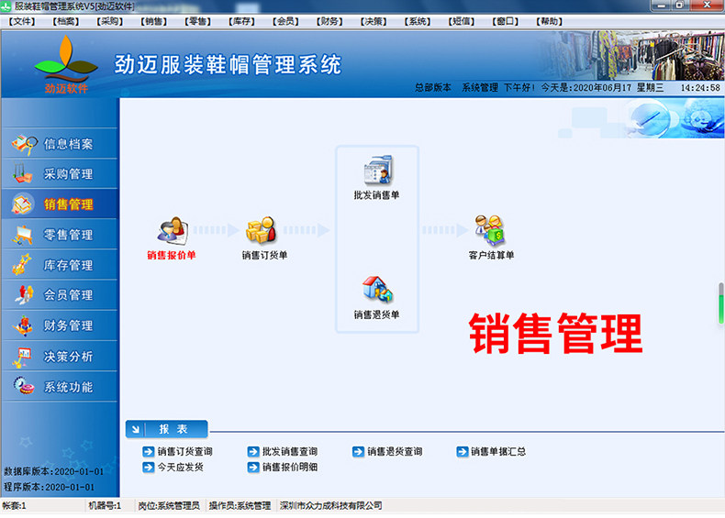The width and height of the screenshot is (725, 518).
Task: Click the 库存管理 sidebar label
Action: [x=68, y=265]
